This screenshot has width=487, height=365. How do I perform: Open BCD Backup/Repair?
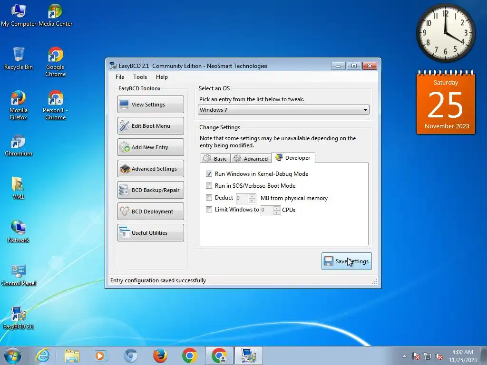point(151,190)
